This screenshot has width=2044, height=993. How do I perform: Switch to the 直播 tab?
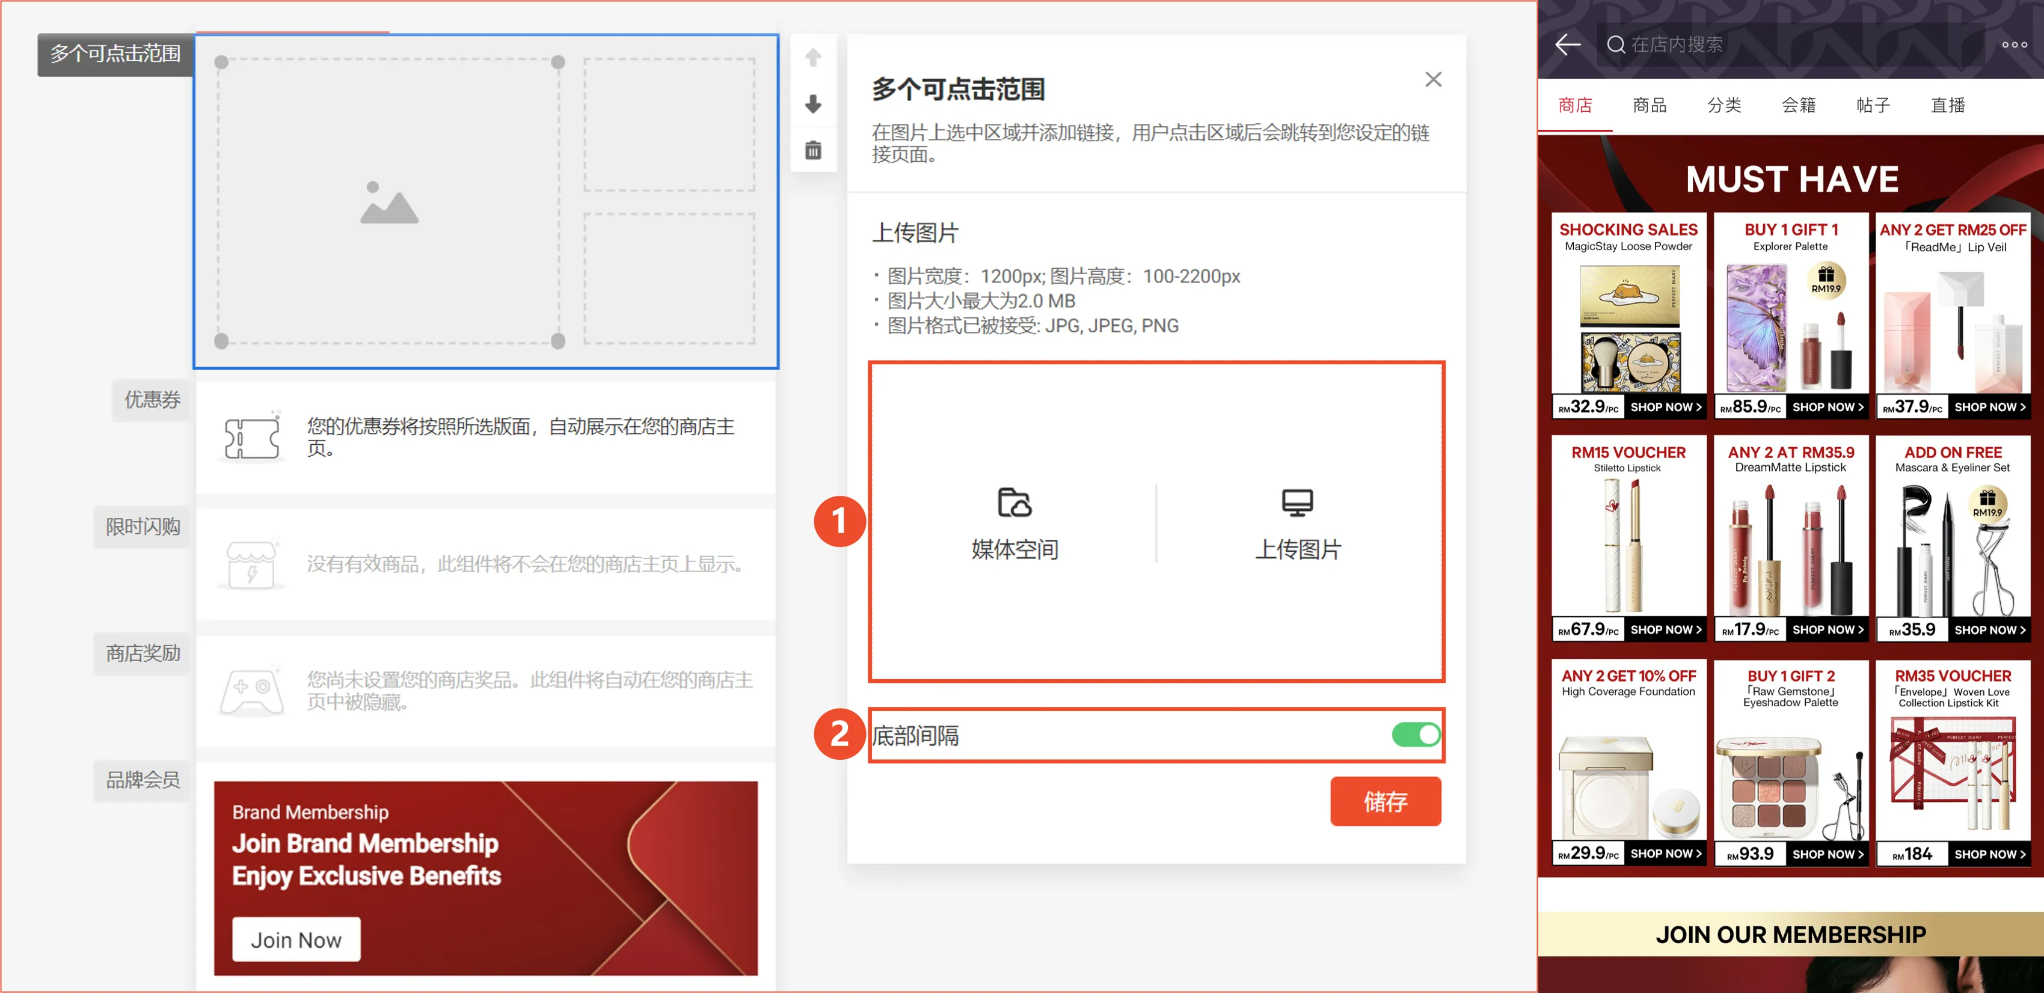click(1948, 105)
